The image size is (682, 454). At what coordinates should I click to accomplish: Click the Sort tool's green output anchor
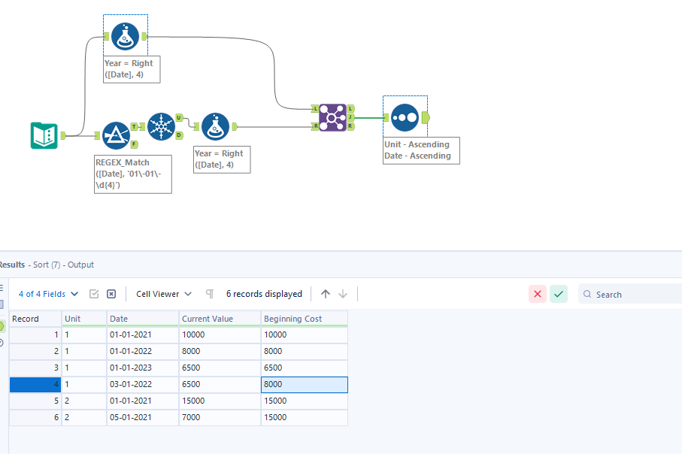click(x=426, y=117)
